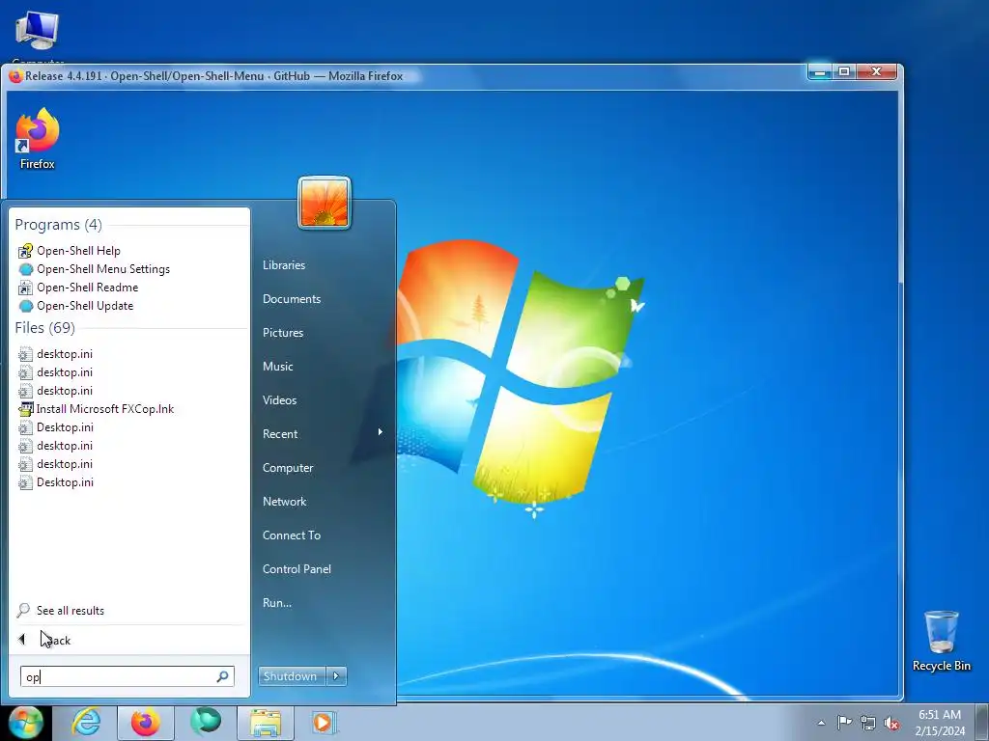
Task: Open Computer from start menu
Action: (288, 468)
